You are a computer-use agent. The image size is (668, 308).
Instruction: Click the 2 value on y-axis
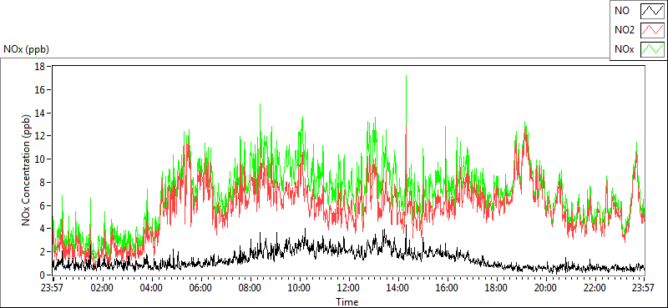click(x=43, y=252)
